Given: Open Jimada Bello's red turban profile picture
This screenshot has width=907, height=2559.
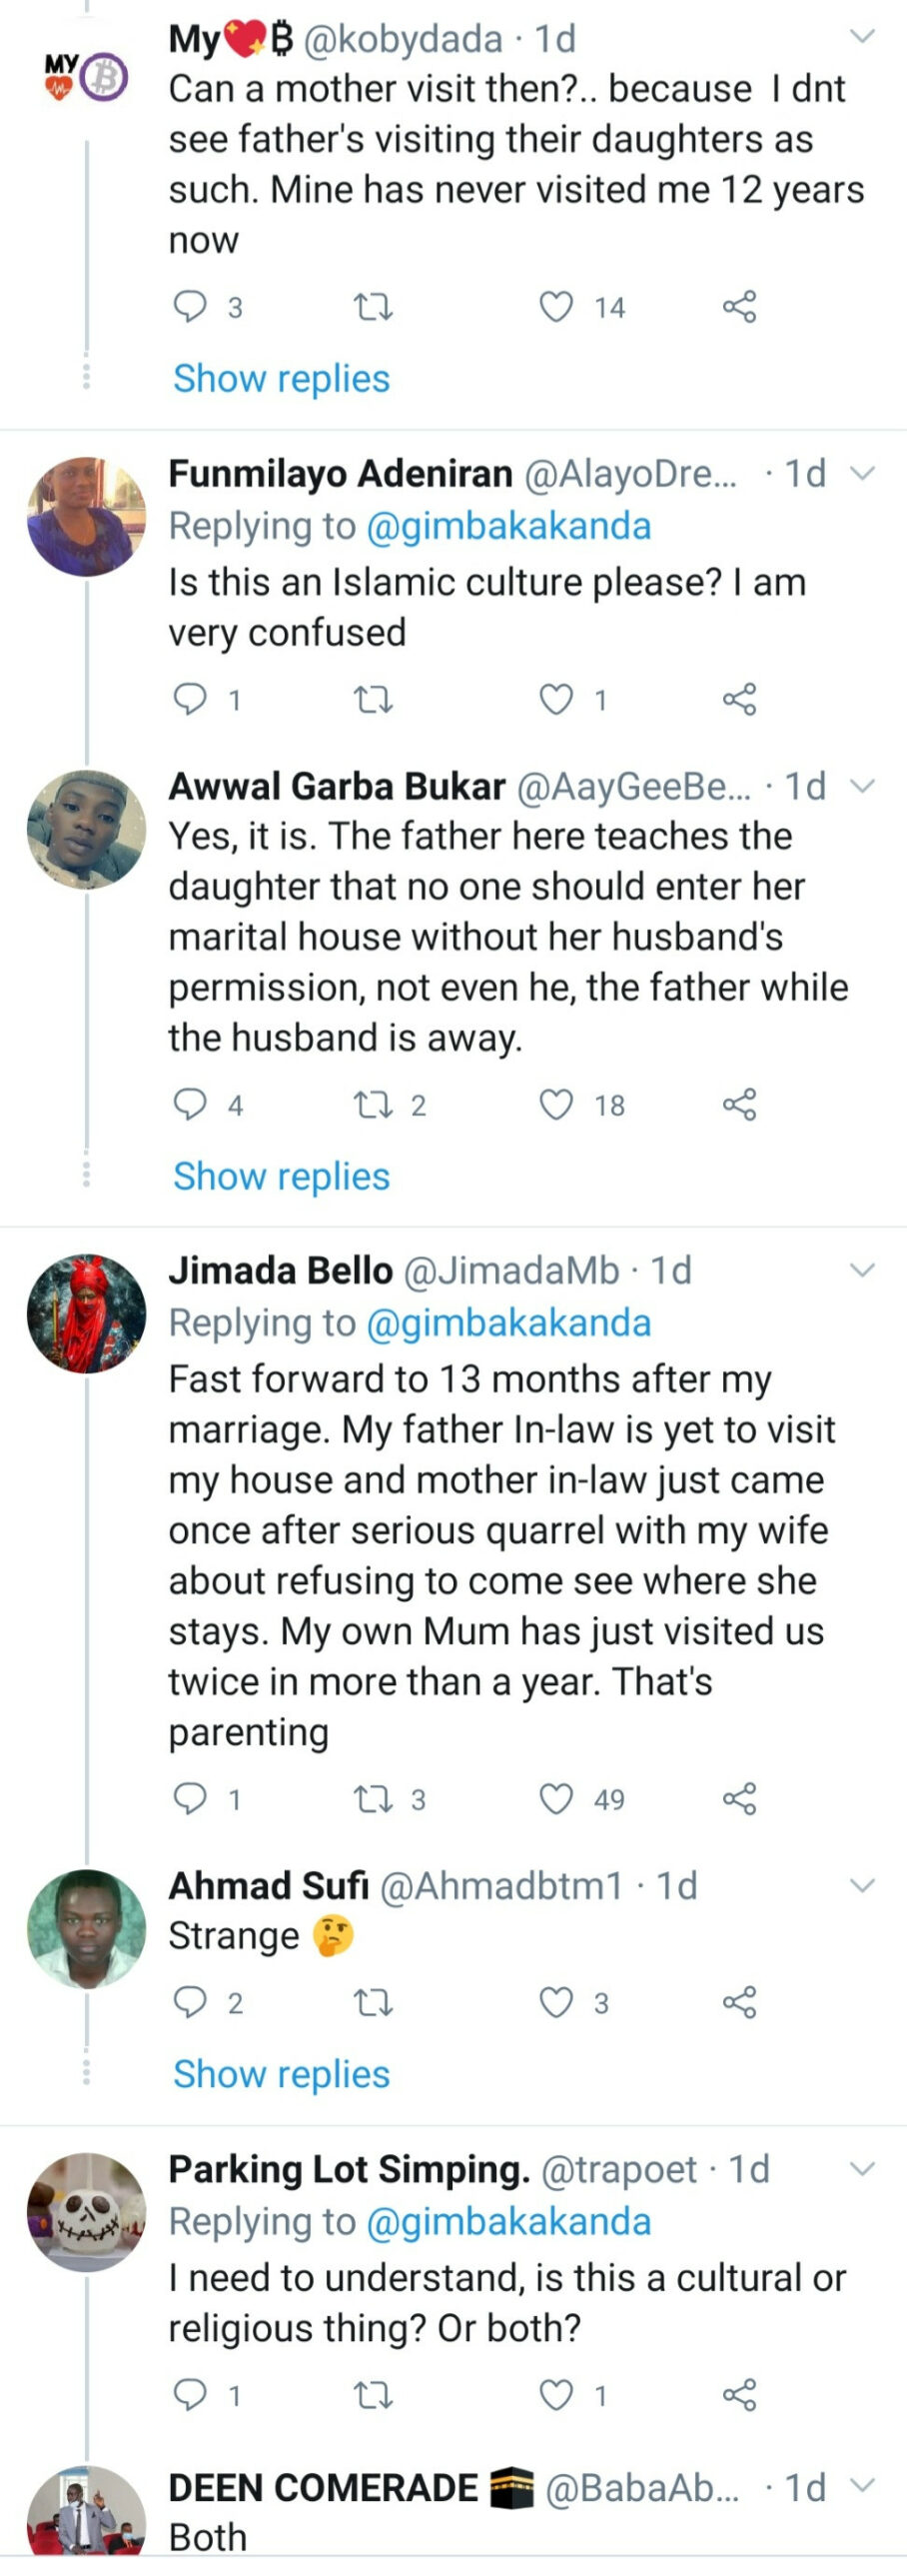Looking at the screenshot, I should click(x=86, y=1313).
